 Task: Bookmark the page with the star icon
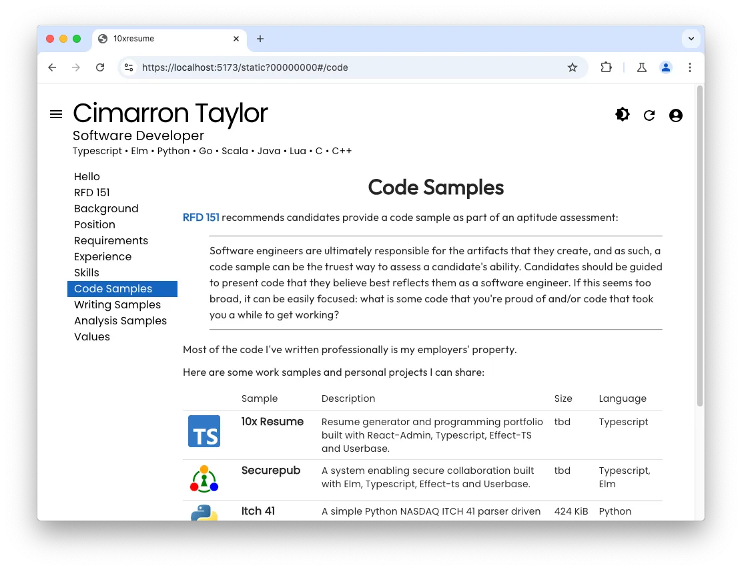(573, 67)
